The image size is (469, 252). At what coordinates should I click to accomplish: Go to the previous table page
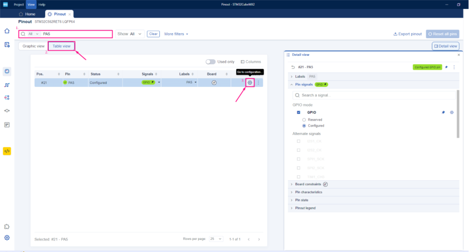click(x=248, y=239)
